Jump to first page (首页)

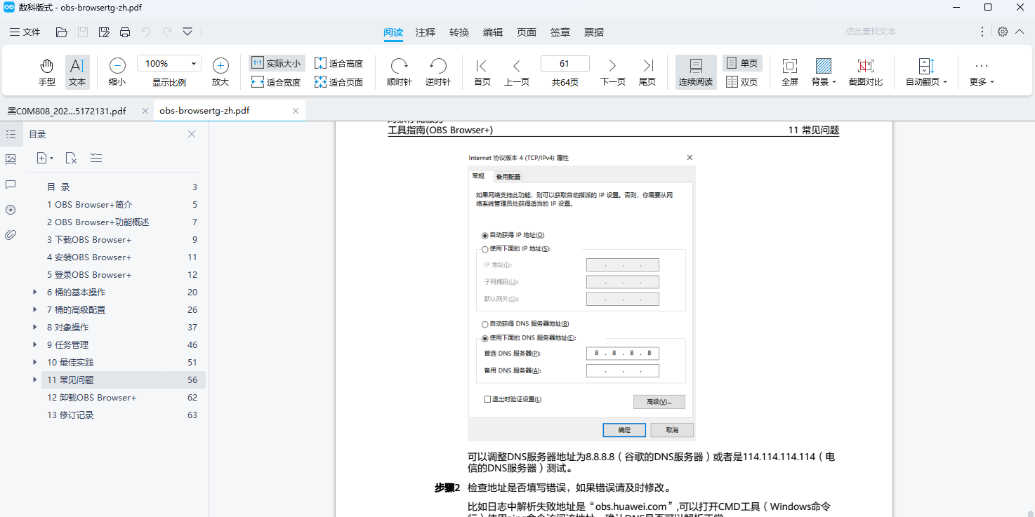[482, 72]
